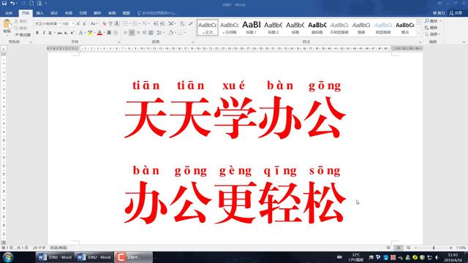Clear all formatting from the selection

coord(104,23)
